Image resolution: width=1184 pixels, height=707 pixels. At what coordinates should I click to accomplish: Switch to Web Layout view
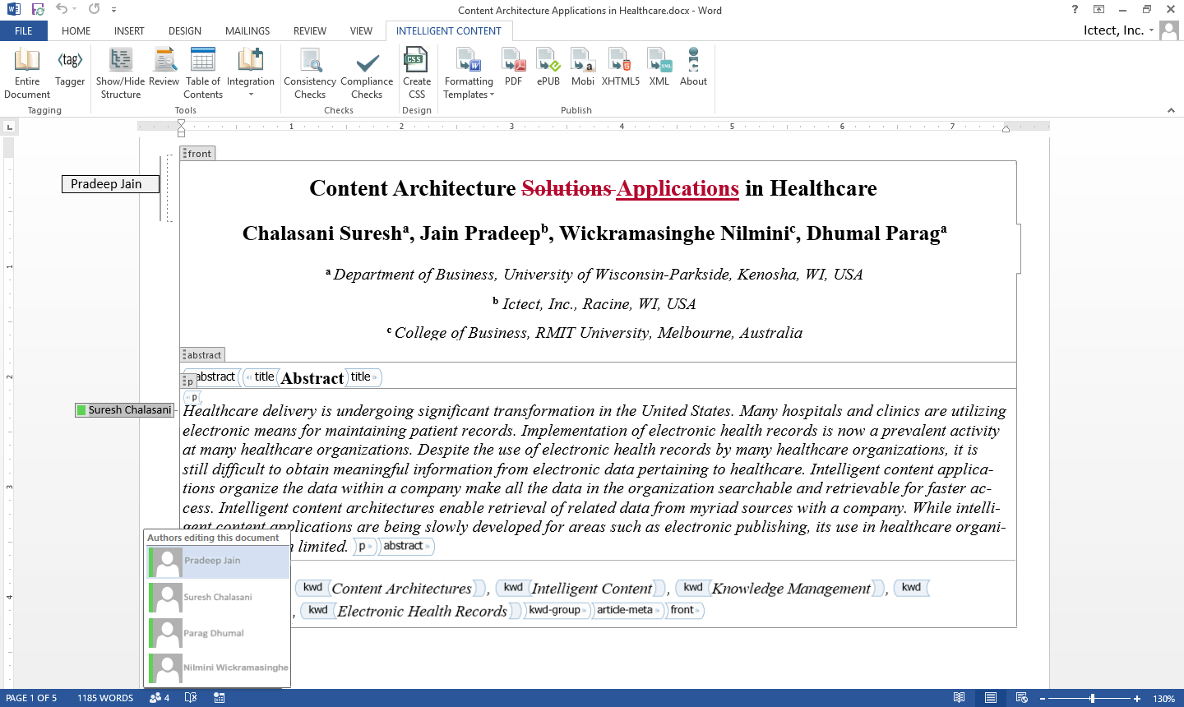point(1022,698)
